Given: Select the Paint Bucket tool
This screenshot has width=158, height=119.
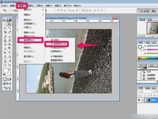Looking at the screenshot, I should click(9, 44).
